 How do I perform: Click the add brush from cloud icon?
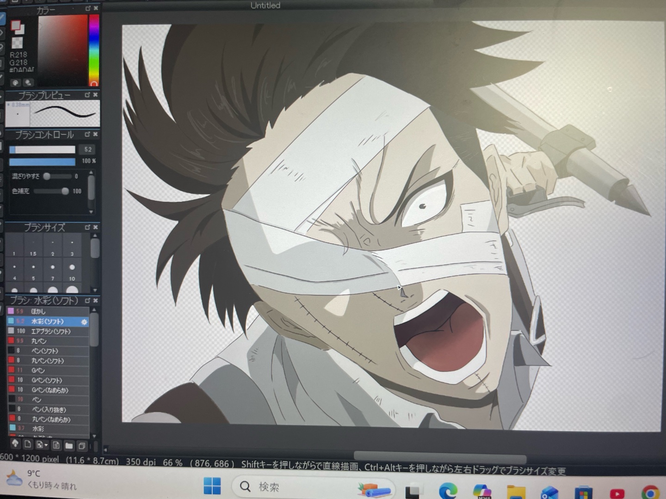tap(15, 444)
